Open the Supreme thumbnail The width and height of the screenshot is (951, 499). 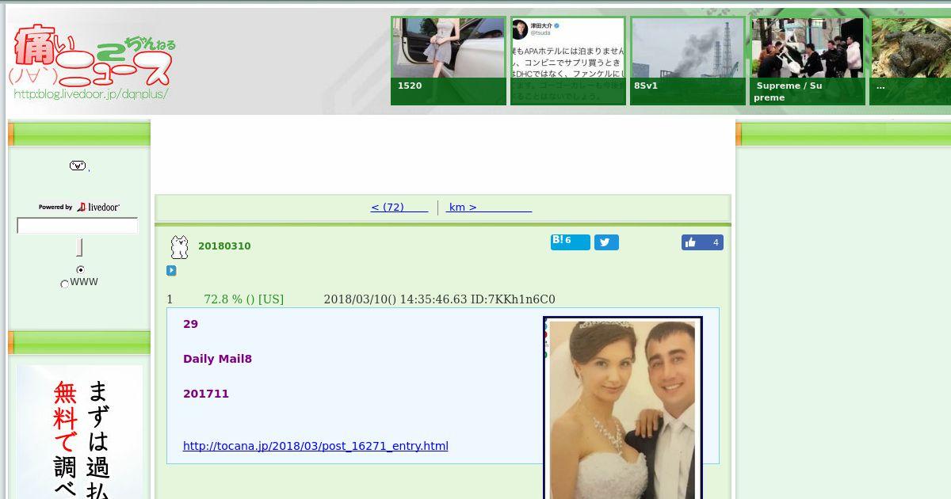[x=808, y=61]
